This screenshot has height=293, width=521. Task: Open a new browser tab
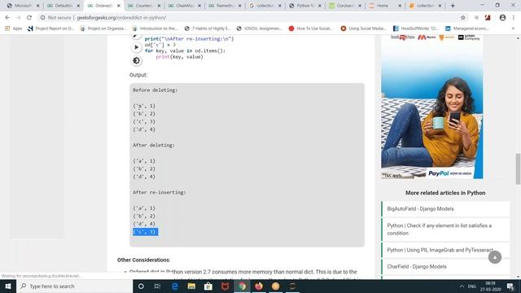(453, 6)
